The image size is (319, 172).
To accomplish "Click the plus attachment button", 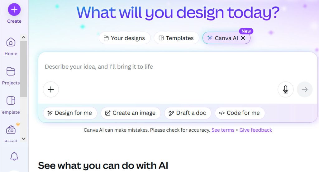I will click(x=51, y=89).
